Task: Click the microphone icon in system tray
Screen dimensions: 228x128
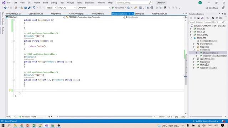Action: point(188,126)
